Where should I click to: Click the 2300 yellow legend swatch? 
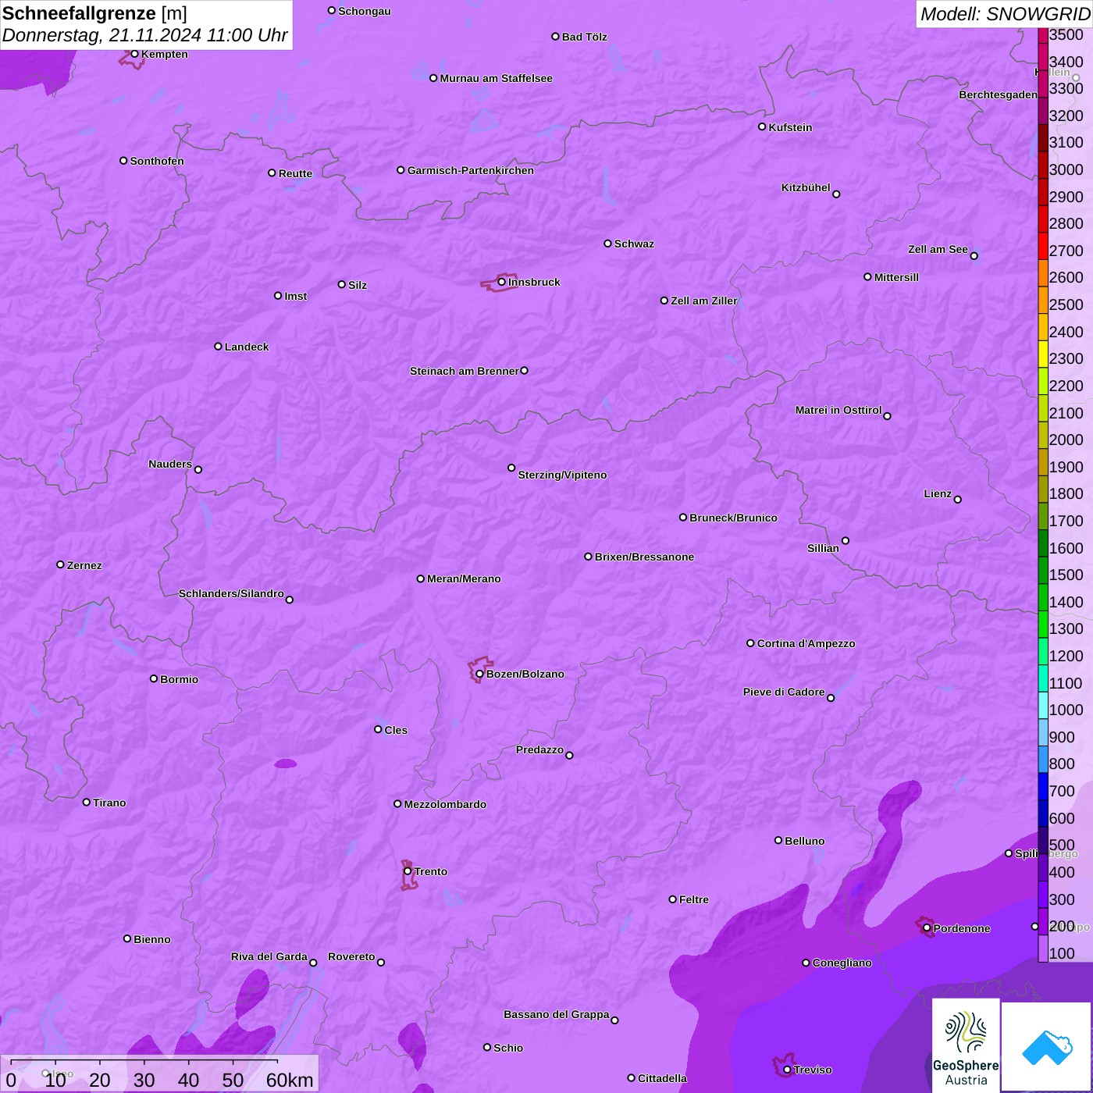(1043, 354)
